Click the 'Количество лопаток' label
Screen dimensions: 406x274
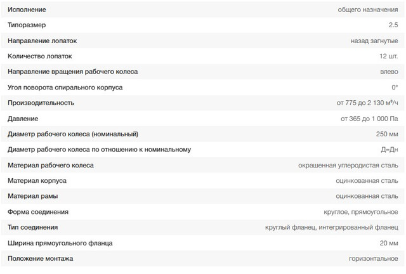point(39,56)
